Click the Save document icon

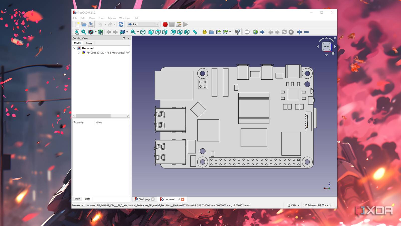pos(91,24)
